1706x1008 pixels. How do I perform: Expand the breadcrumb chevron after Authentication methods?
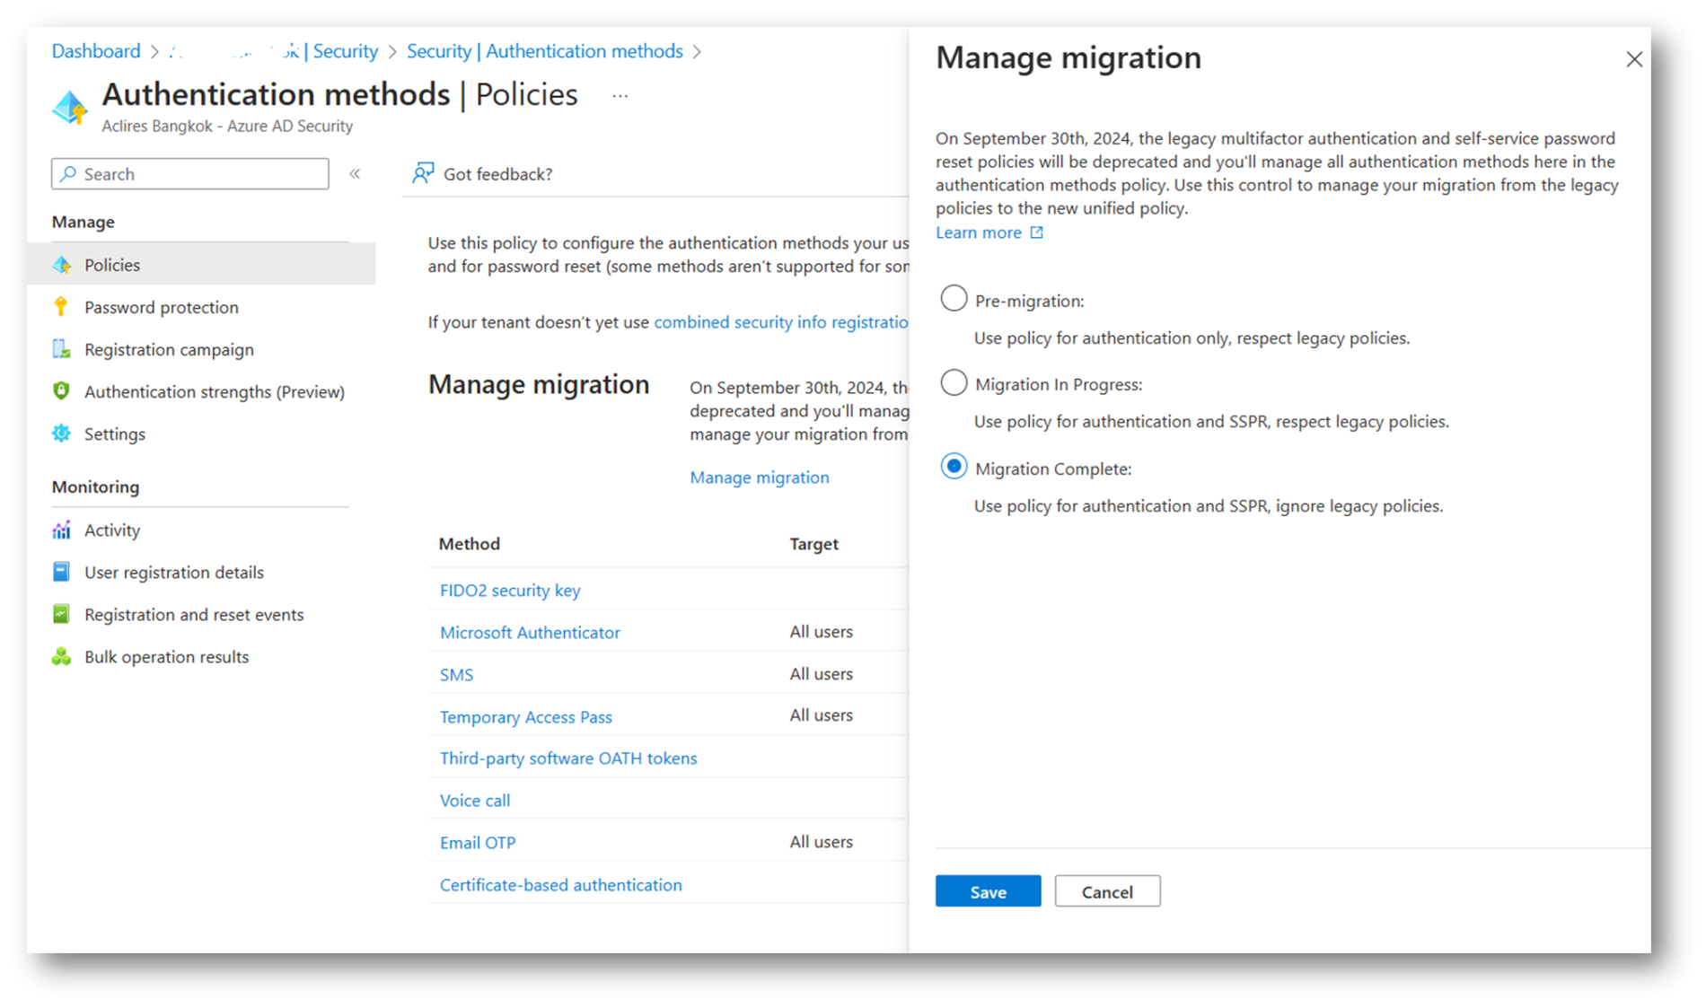[697, 52]
